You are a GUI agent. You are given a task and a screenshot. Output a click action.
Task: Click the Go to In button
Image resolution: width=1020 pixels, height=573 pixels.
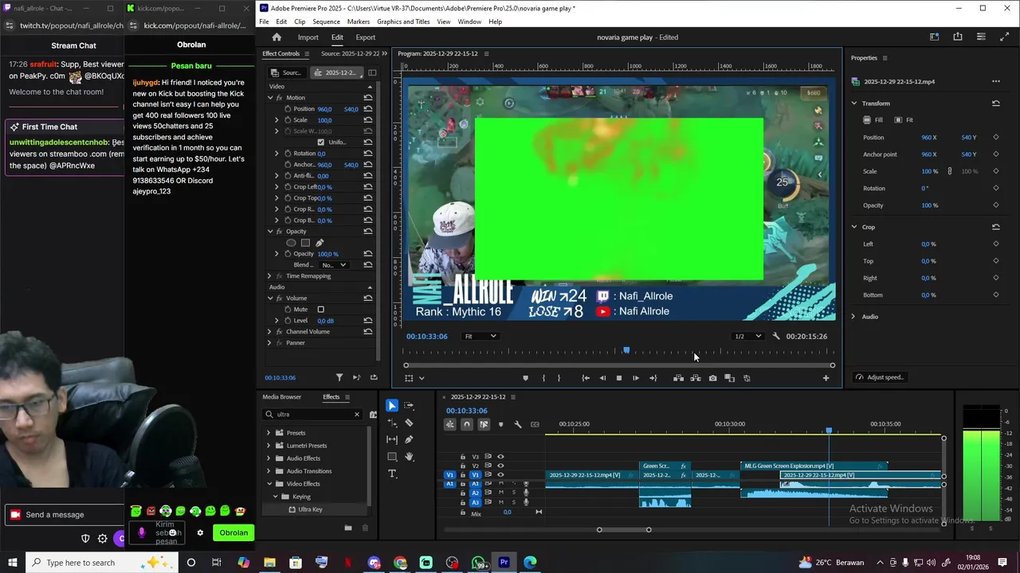586,378
